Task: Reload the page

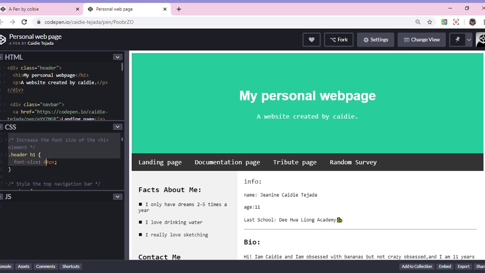Action: pos(24,22)
